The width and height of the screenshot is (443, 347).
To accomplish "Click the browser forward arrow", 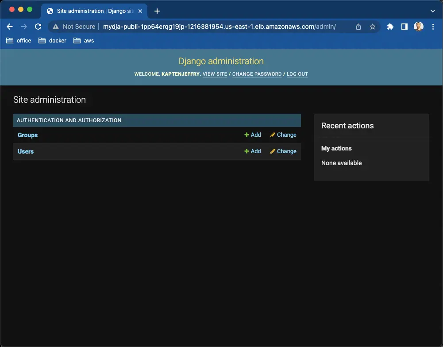I will pos(24,27).
